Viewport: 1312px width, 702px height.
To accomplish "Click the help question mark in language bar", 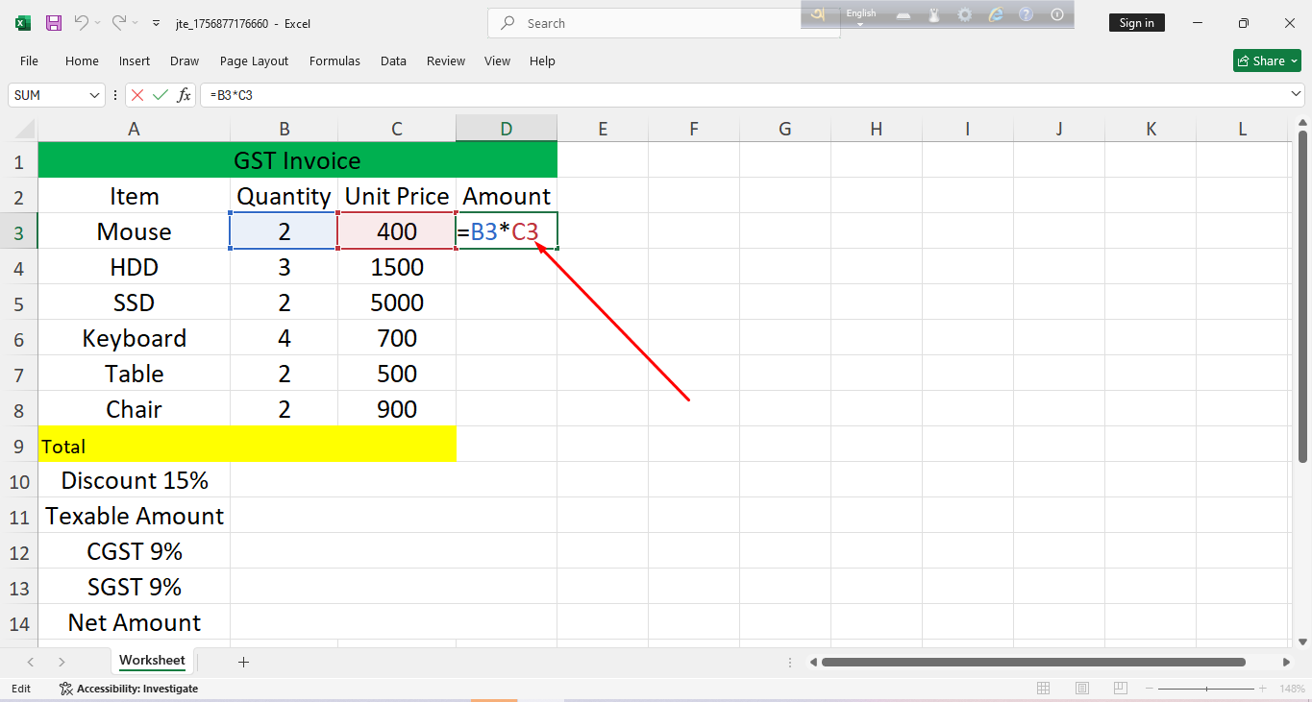I will tap(1026, 14).
